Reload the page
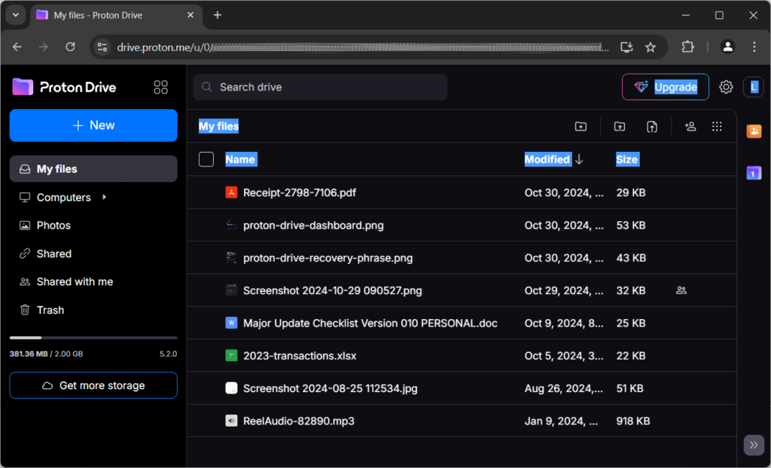The image size is (771, 468). pos(70,47)
